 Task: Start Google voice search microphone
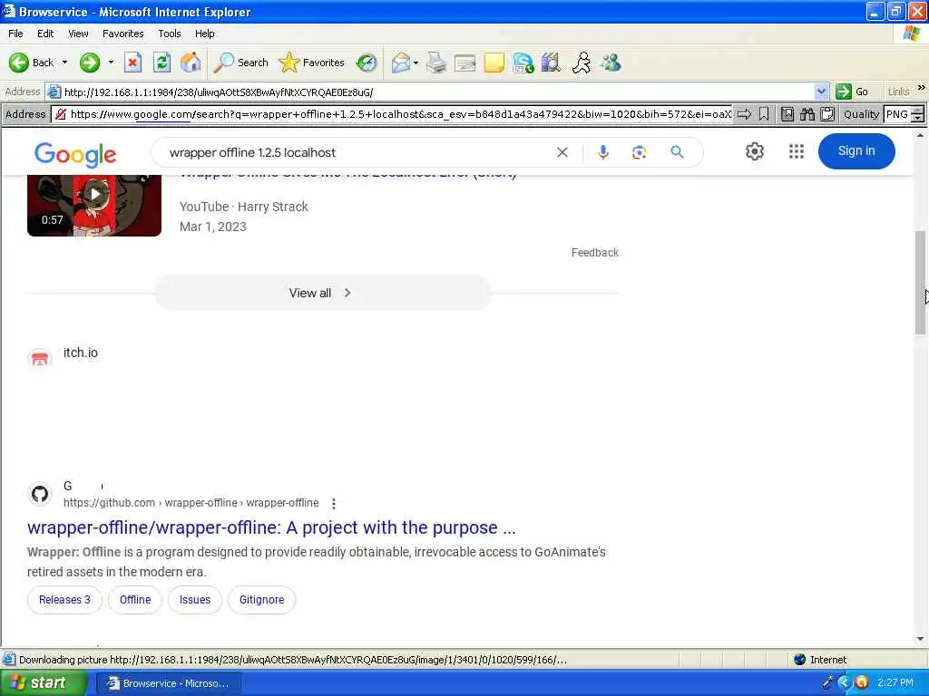[x=603, y=152]
